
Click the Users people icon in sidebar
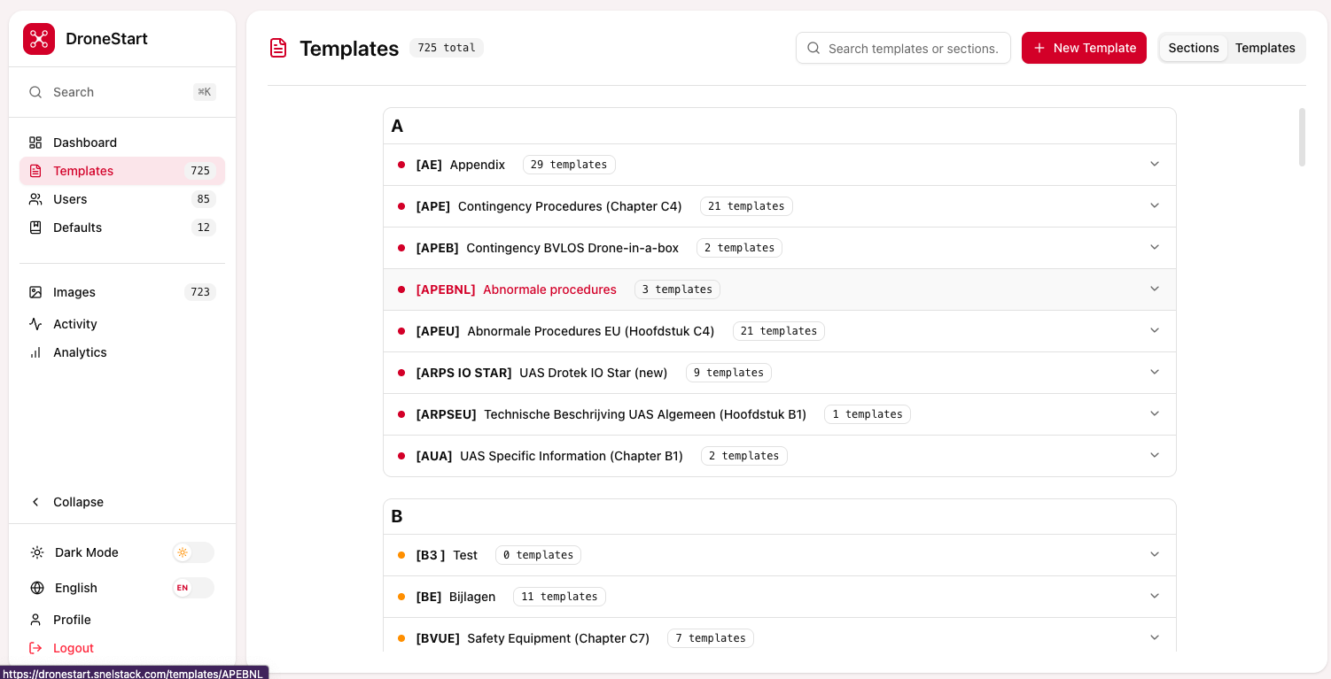tap(35, 199)
